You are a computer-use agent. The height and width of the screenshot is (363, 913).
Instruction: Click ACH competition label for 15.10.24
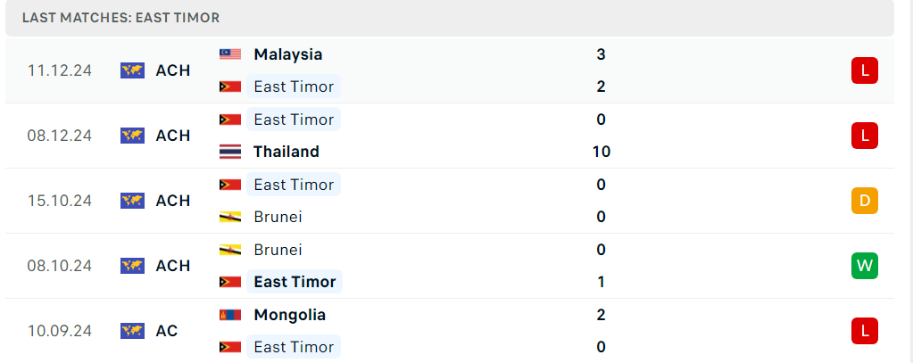(173, 201)
